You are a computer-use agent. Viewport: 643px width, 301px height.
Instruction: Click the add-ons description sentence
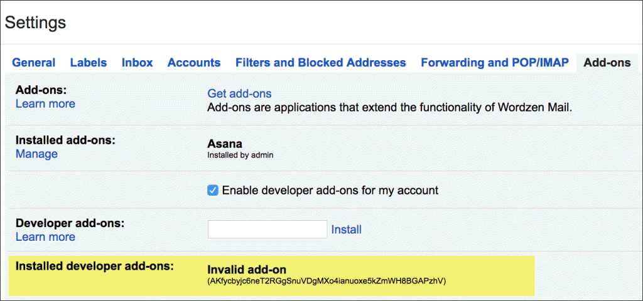[x=389, y=107]
